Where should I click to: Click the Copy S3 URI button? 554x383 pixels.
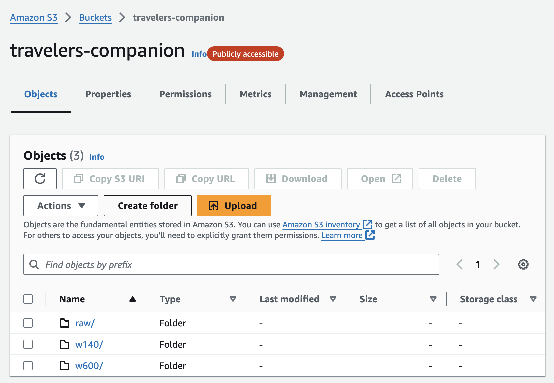[110, 179]
